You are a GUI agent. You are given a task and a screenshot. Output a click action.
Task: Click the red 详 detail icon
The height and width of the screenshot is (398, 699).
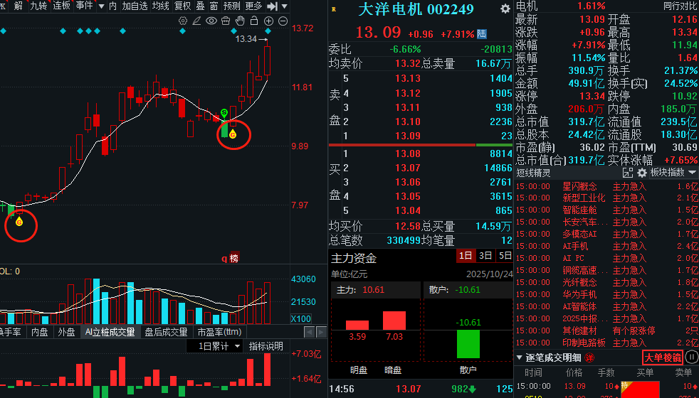(589, 357)
